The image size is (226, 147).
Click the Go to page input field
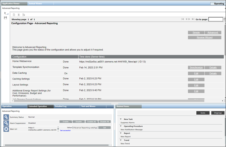pos(215,19)
